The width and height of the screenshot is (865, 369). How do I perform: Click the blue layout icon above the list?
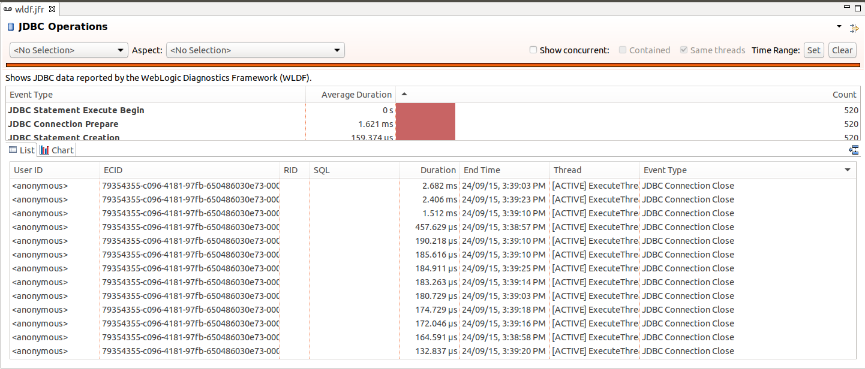(854, 150)
